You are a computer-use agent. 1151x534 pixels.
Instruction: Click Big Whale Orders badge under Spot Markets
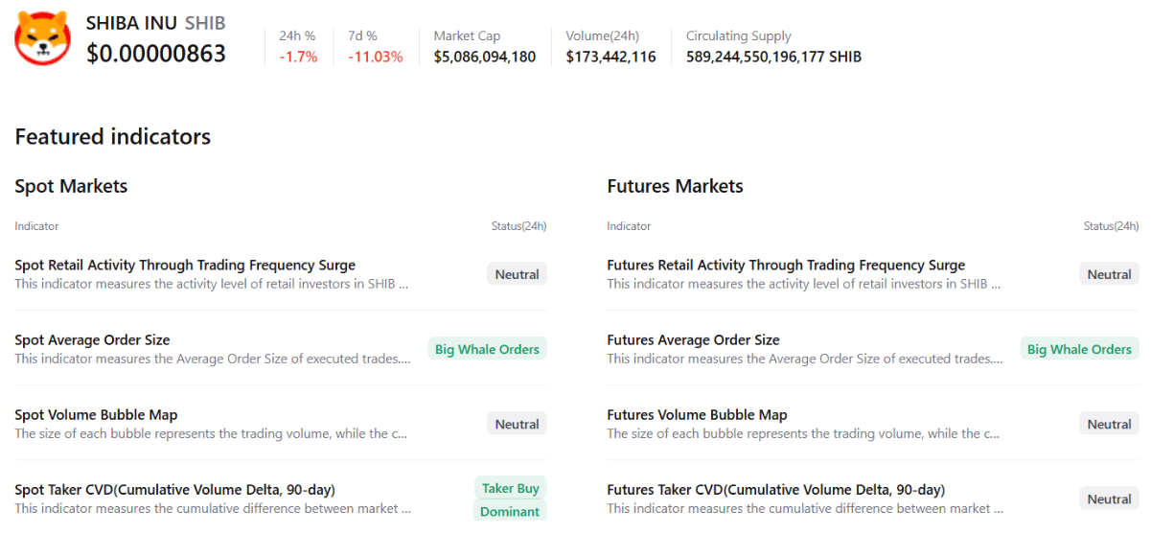[487, 350]
